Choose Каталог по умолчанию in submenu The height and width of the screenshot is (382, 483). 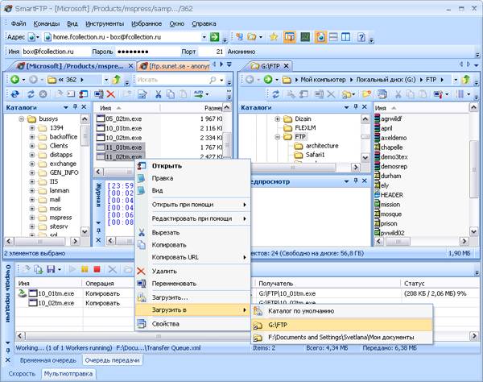tap(342, 311)
